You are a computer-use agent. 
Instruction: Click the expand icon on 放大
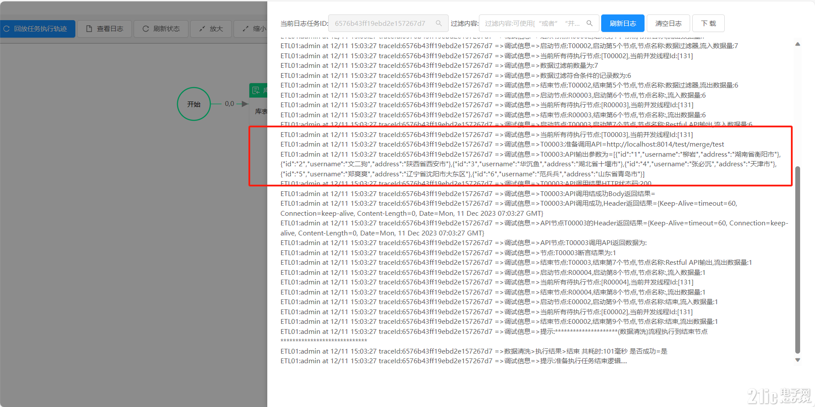(x=202, y=29)
